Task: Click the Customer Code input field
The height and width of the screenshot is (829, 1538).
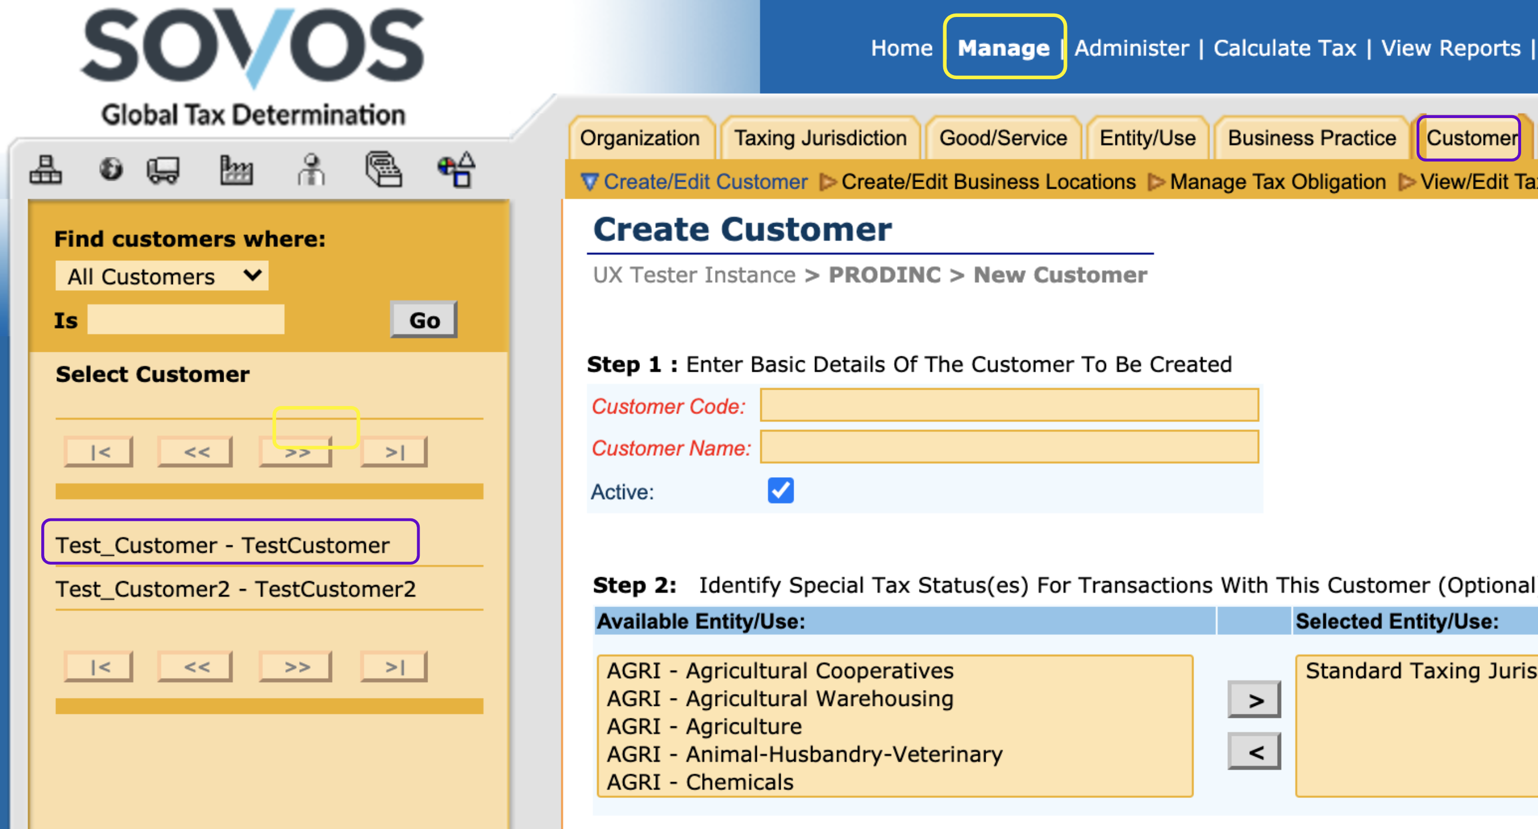Action: [1009, 405]
